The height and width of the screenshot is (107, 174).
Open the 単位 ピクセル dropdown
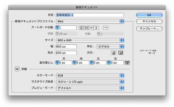click(x=110, y=46)
